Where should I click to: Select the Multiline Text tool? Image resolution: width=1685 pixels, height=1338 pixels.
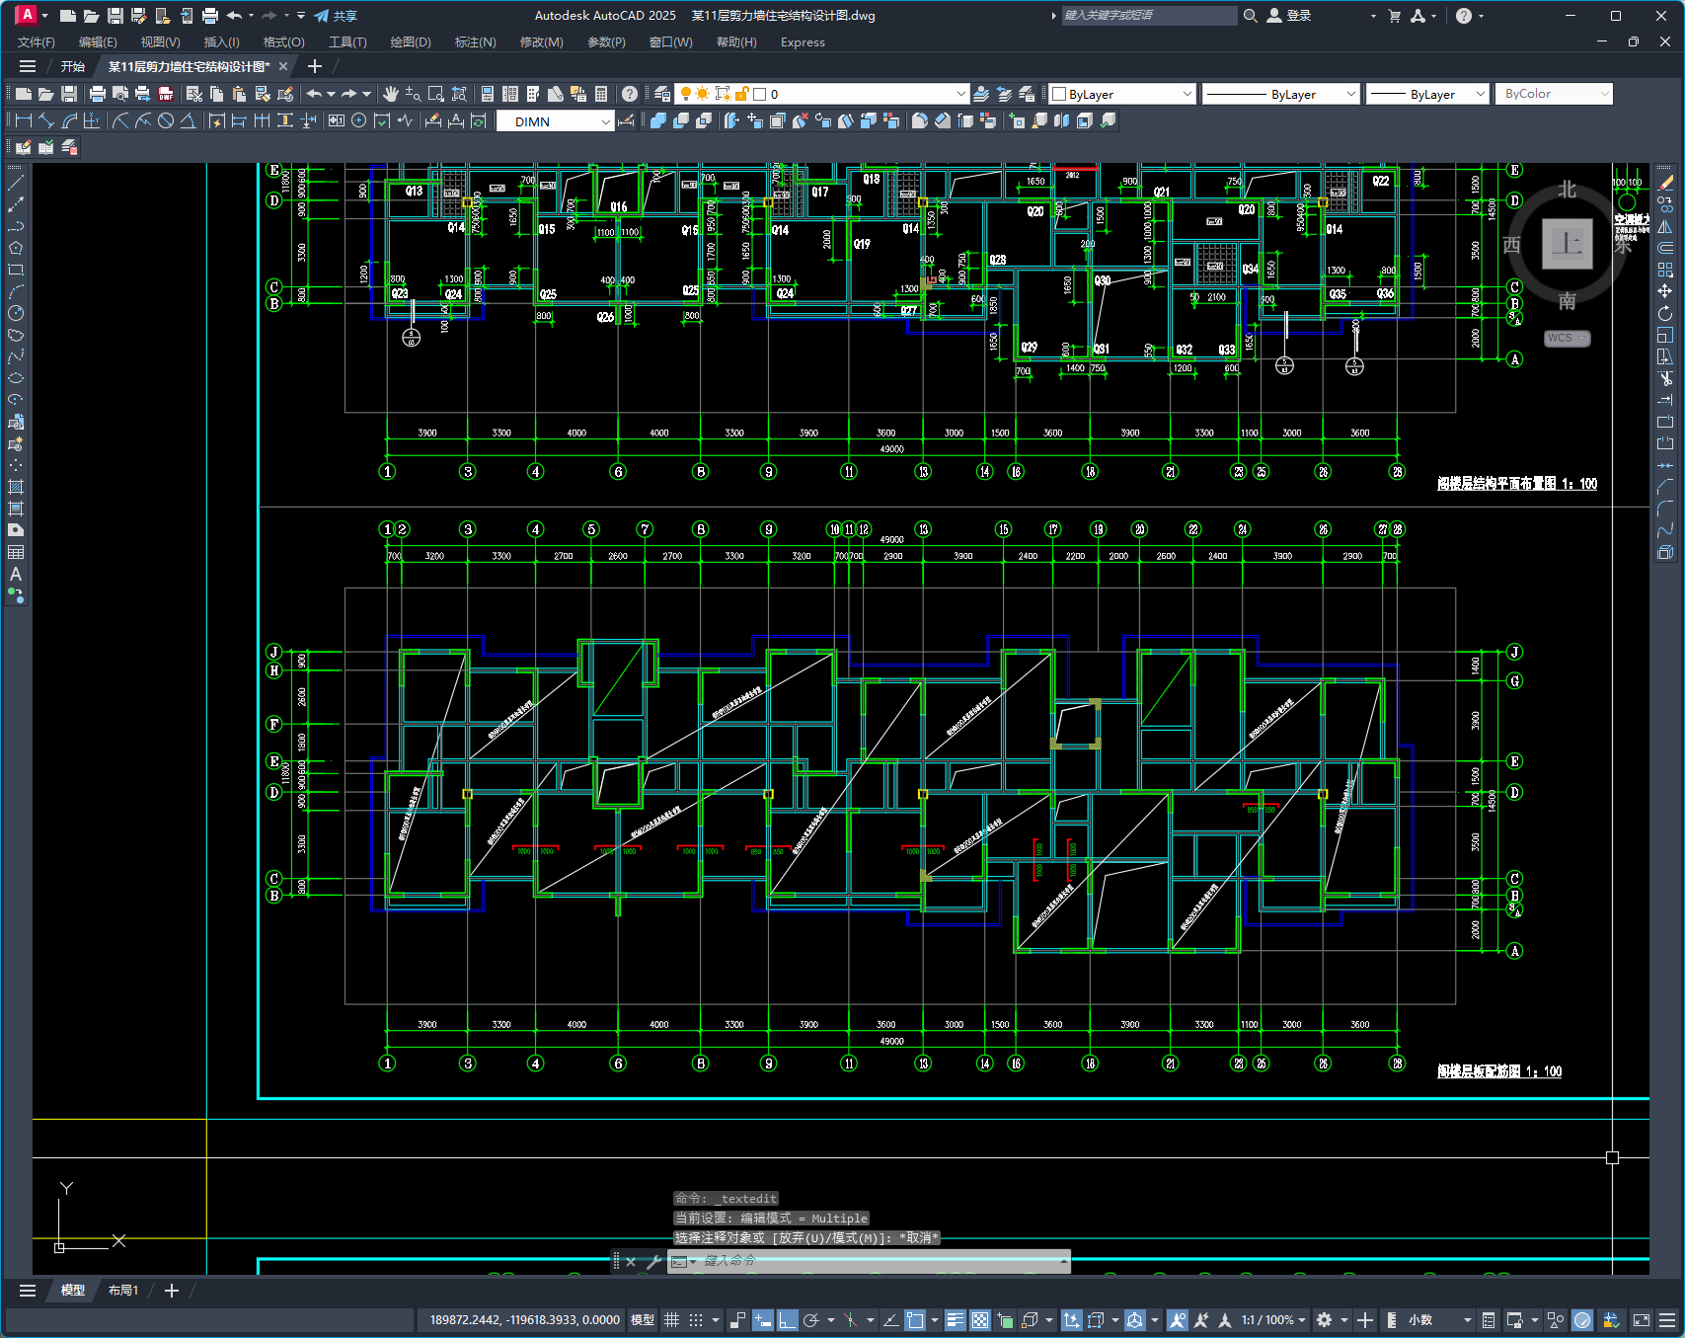16,574
